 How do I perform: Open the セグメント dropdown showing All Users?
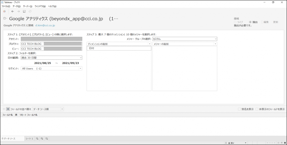click(52, 68)
